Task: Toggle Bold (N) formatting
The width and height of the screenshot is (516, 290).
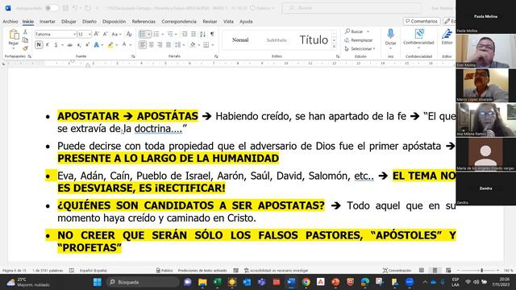Action: [39, 45]
